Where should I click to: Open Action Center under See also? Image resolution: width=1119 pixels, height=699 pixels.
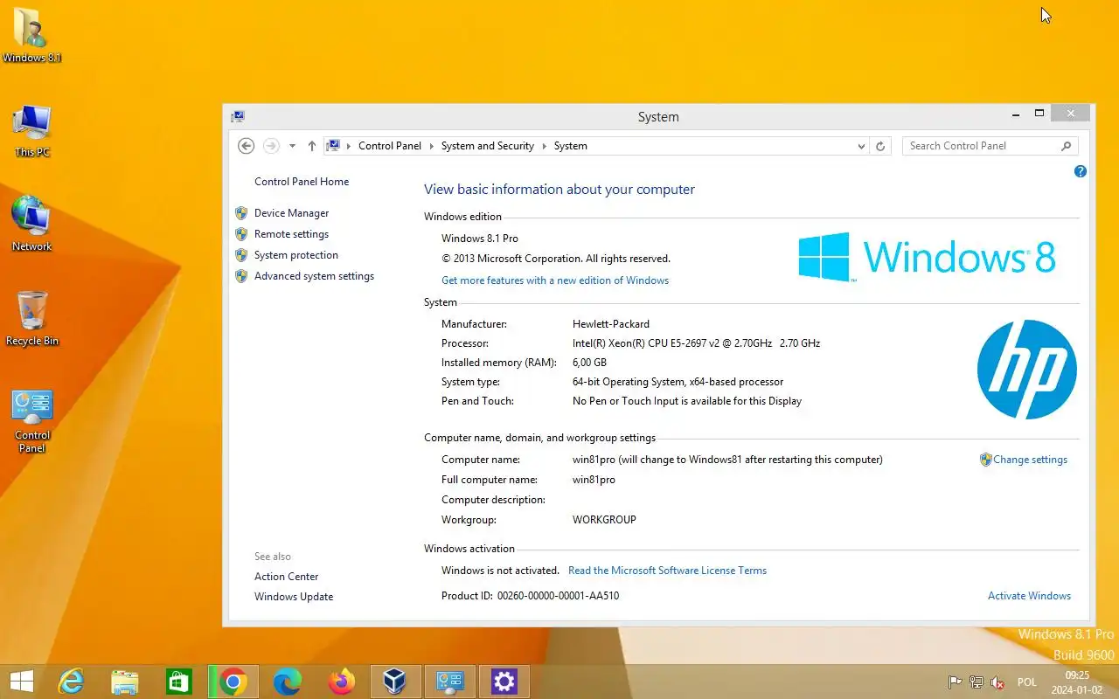[287, 577]
